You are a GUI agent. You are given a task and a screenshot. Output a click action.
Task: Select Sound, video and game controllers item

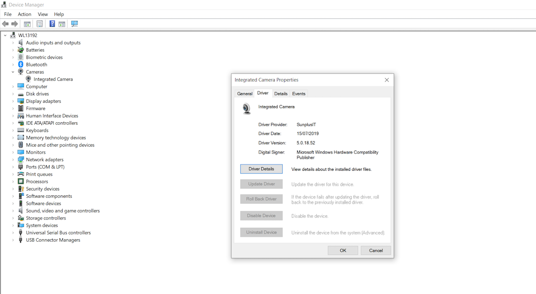point(63,211)
